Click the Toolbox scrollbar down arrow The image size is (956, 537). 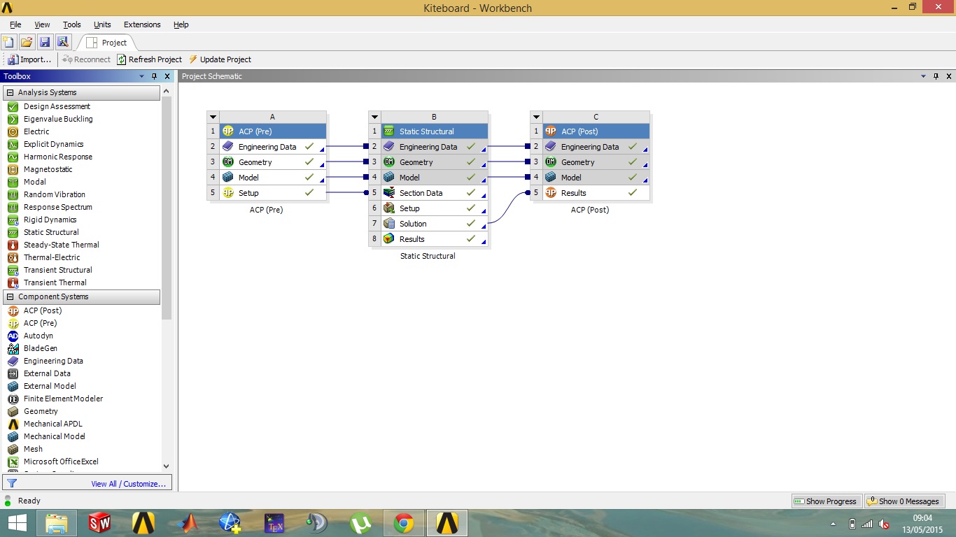[166, 466]
